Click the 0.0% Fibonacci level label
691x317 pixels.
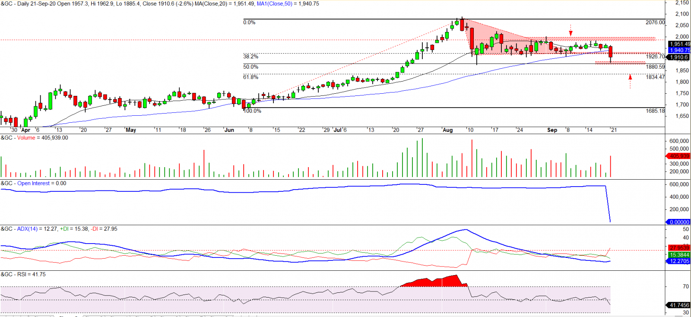(x=249, y=22)
